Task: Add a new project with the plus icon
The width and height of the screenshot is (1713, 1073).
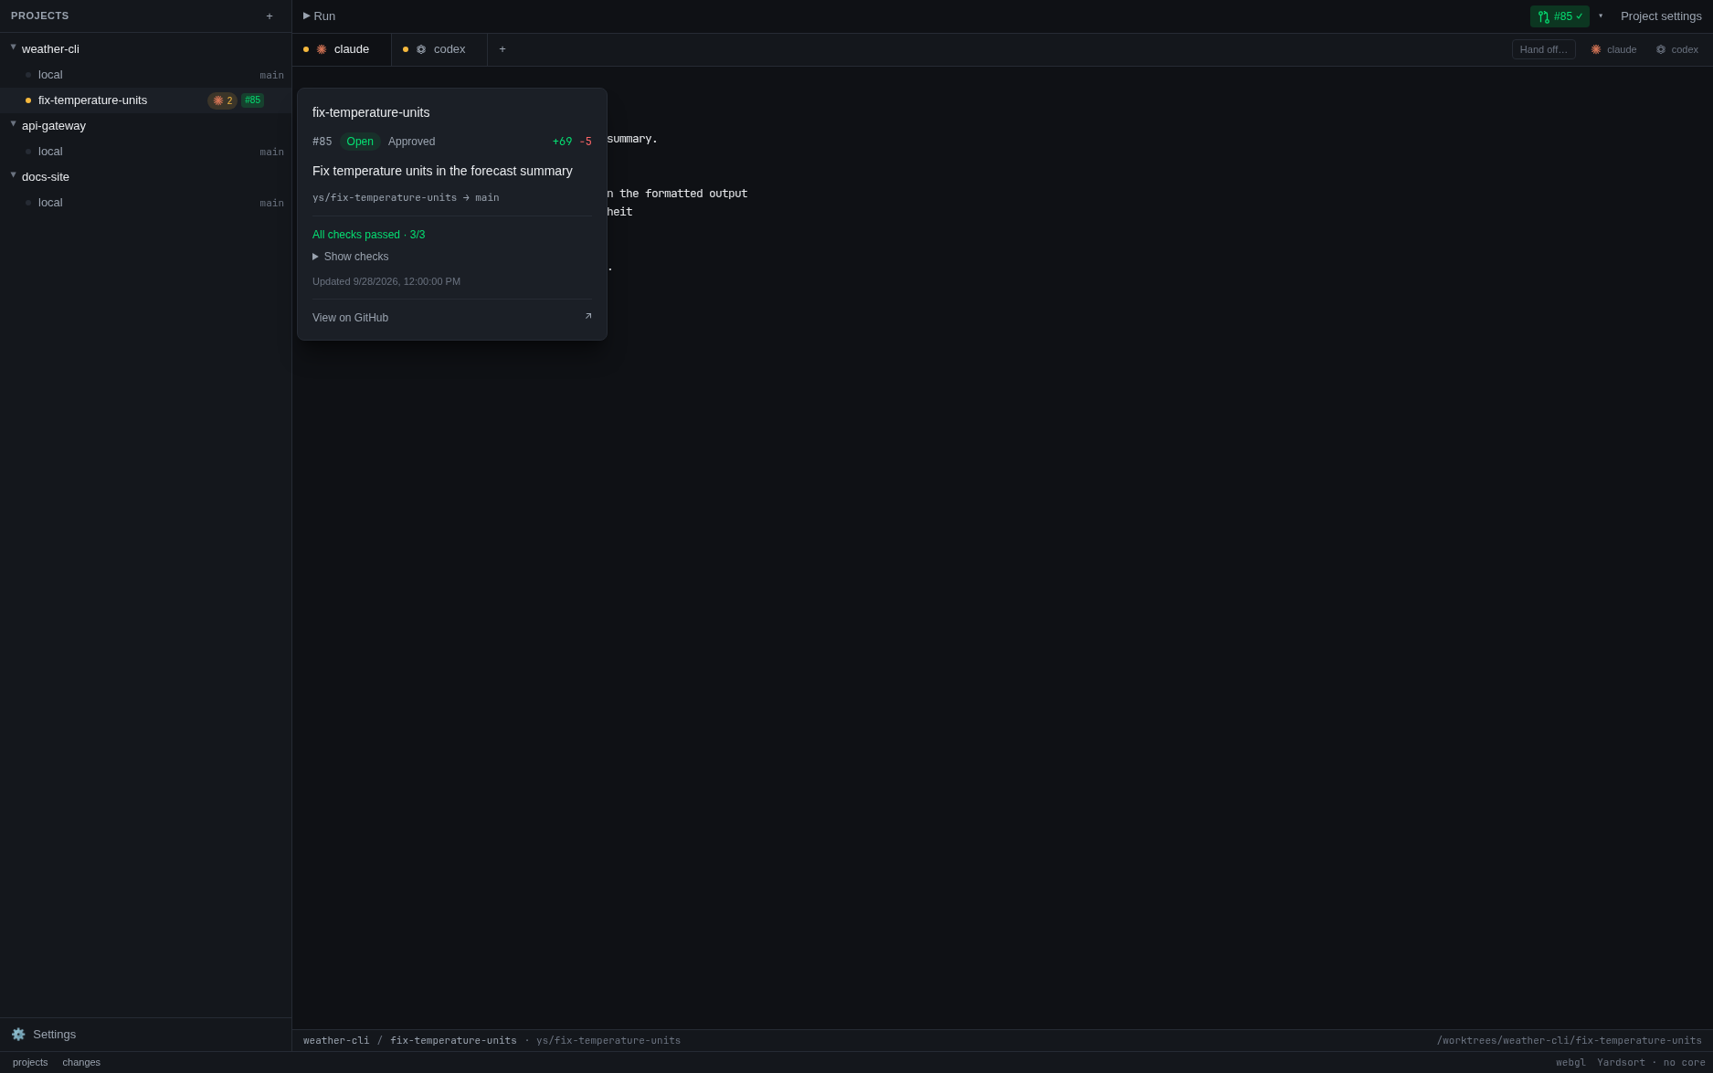Action: (270, 16)
